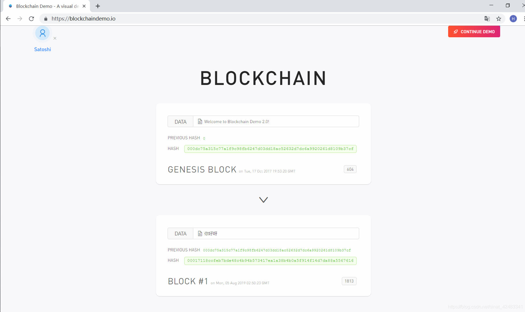Open the Chrome profile H avatar
This screenshot has height=312, width=525.
point(513,19)
